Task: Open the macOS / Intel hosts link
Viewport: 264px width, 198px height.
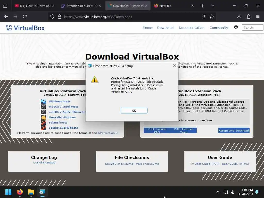Action: (x=63, y=106)
